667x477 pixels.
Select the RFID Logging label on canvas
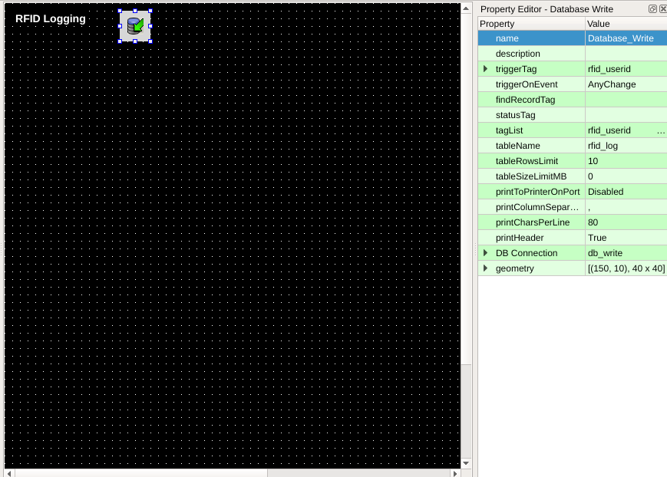pos(51,18)
